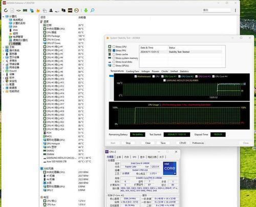Click the Save button
This screenshot has height=207, width=256.
[x=163, y=143]
